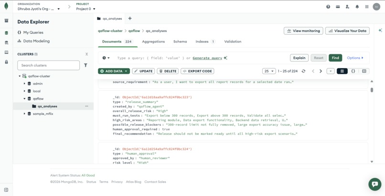This screenshot has width=385, height=196.
Task: Open the notifications bell icon
Action: click(x=357, y=7)
